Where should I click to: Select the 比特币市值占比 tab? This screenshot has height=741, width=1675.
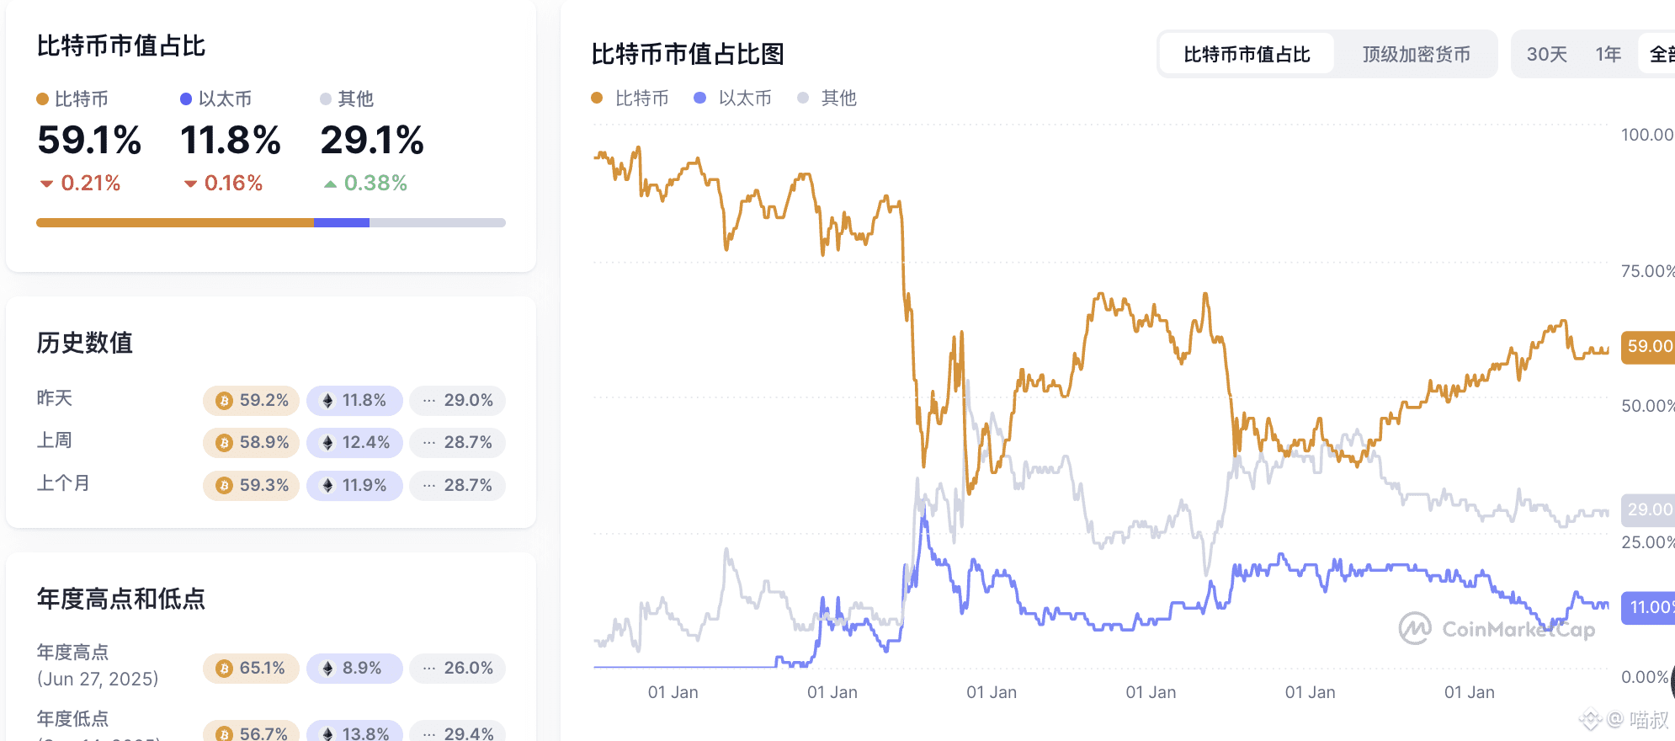tap(1247, 54)
